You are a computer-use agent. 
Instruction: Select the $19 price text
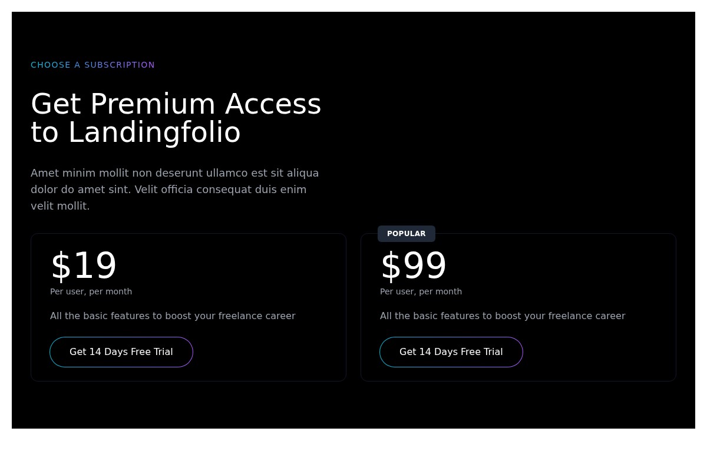(84, 266)
